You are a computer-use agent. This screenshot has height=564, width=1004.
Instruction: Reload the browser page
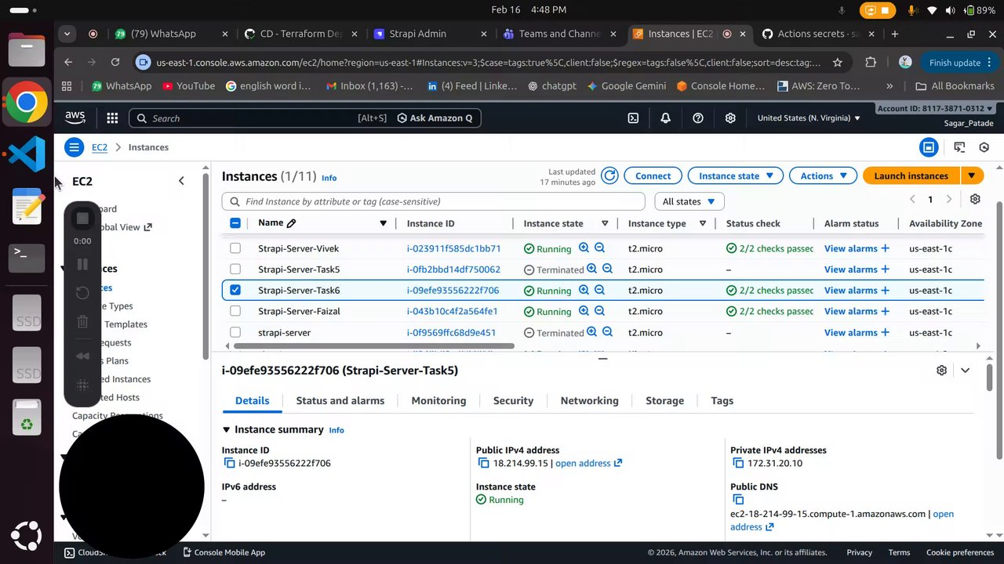(115, 63)
